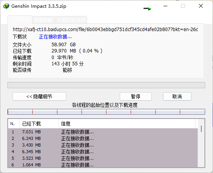Cancel the download with 取消 button

click(177, 96)
